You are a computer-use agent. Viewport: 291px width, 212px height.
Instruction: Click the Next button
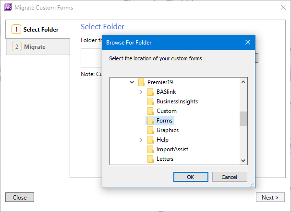click(x=270, y=197)
